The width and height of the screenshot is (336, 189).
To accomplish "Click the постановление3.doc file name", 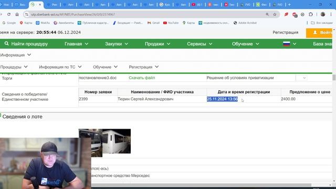I will (98, 78).
